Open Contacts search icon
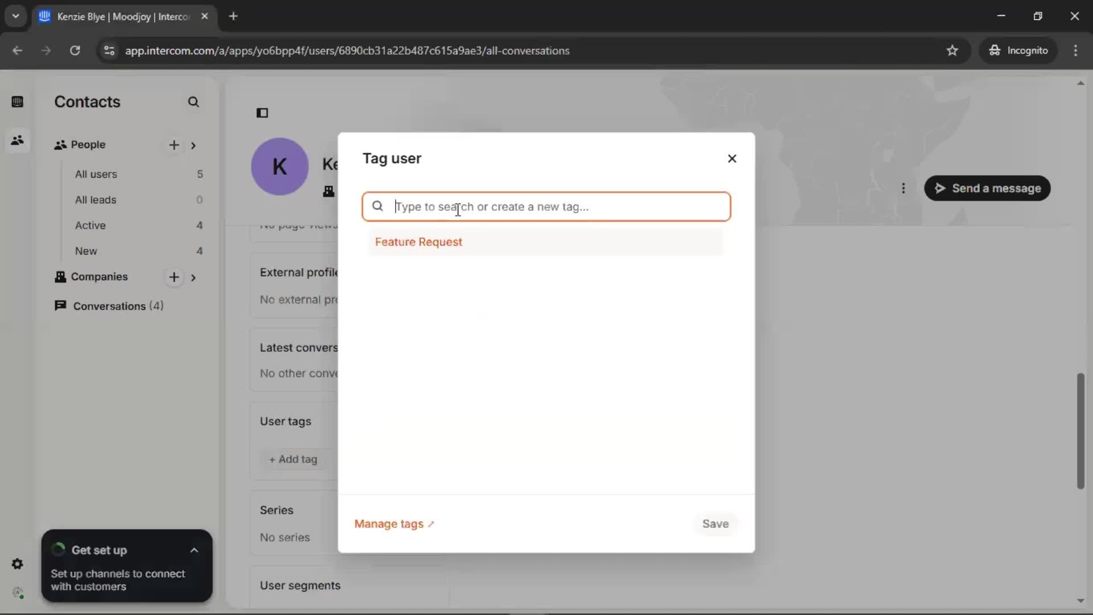 pos(194,102)
